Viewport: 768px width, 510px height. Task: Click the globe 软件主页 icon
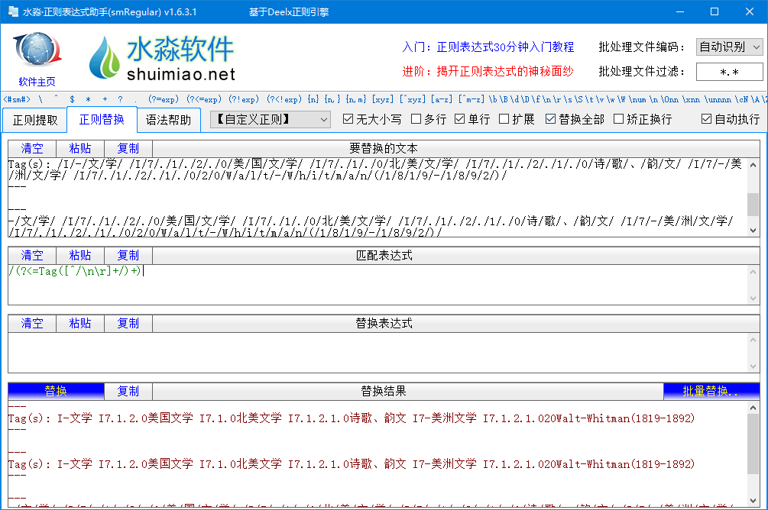tap(37, 53)
